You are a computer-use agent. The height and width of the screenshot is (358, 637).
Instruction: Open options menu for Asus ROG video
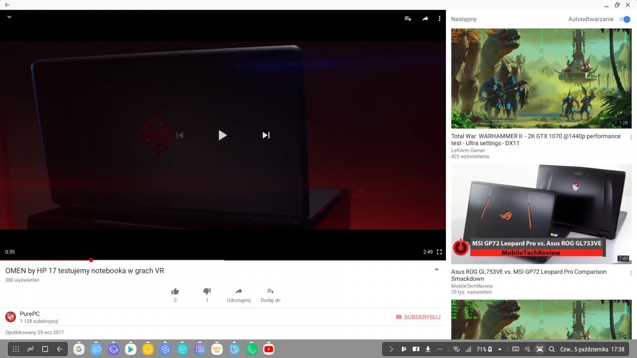click(631, 273)
